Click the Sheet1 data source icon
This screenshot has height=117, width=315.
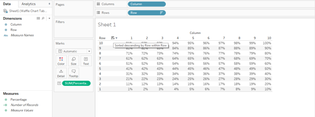click(6, 11)
